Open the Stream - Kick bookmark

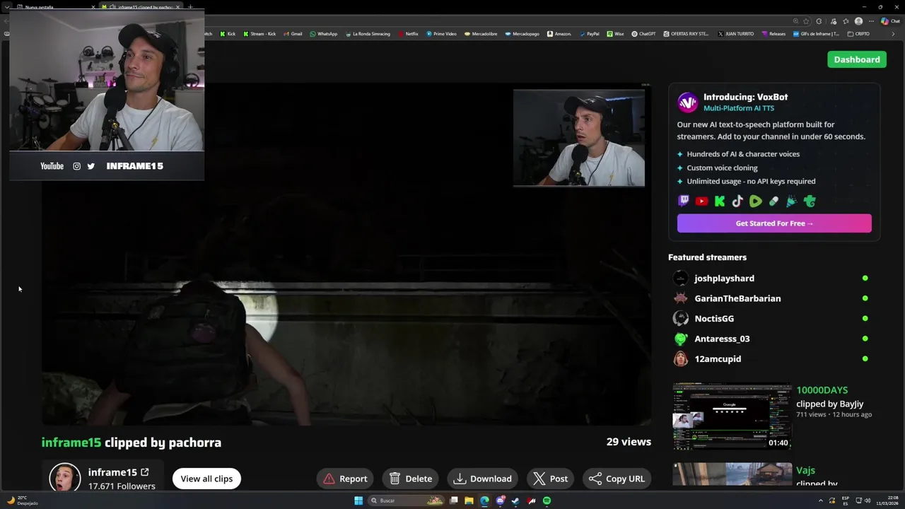coord(259,34)
